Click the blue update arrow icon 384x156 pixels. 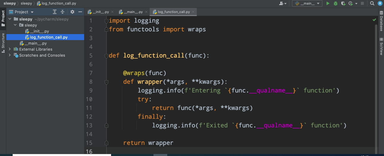coord(380,3)
